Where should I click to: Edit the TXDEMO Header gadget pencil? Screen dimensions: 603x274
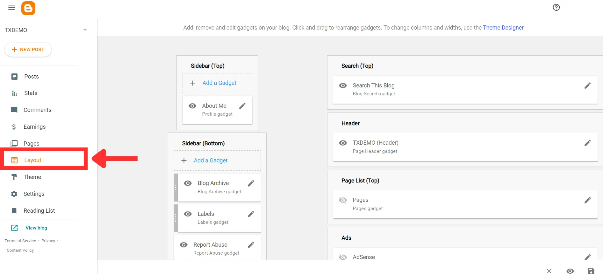point(588,143)
